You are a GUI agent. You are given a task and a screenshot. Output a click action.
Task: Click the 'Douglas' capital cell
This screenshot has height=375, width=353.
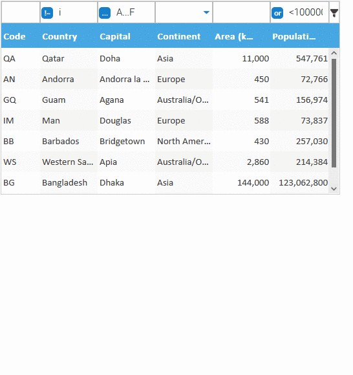coord(126,120)
